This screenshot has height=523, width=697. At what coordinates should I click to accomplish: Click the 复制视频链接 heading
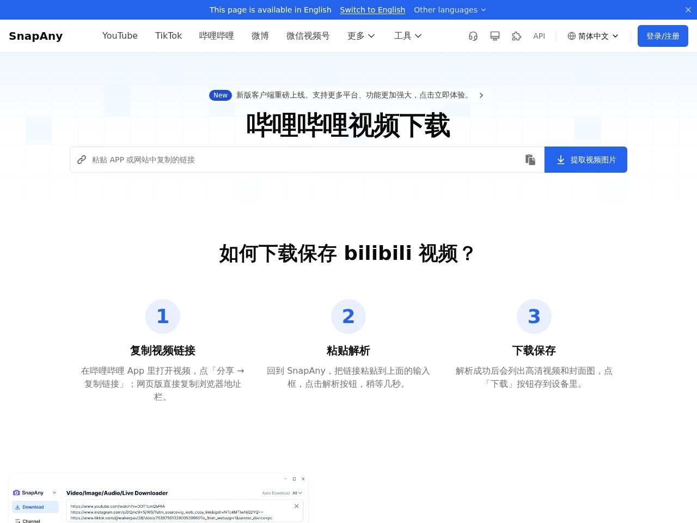pos(163,350)
